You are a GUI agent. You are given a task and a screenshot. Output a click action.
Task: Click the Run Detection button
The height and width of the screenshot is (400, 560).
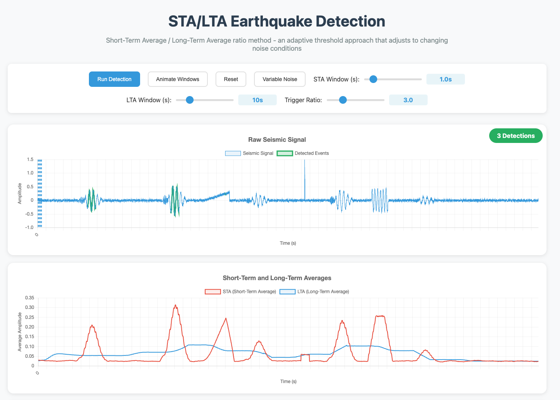pyautogui.click(x=114, y=79)
